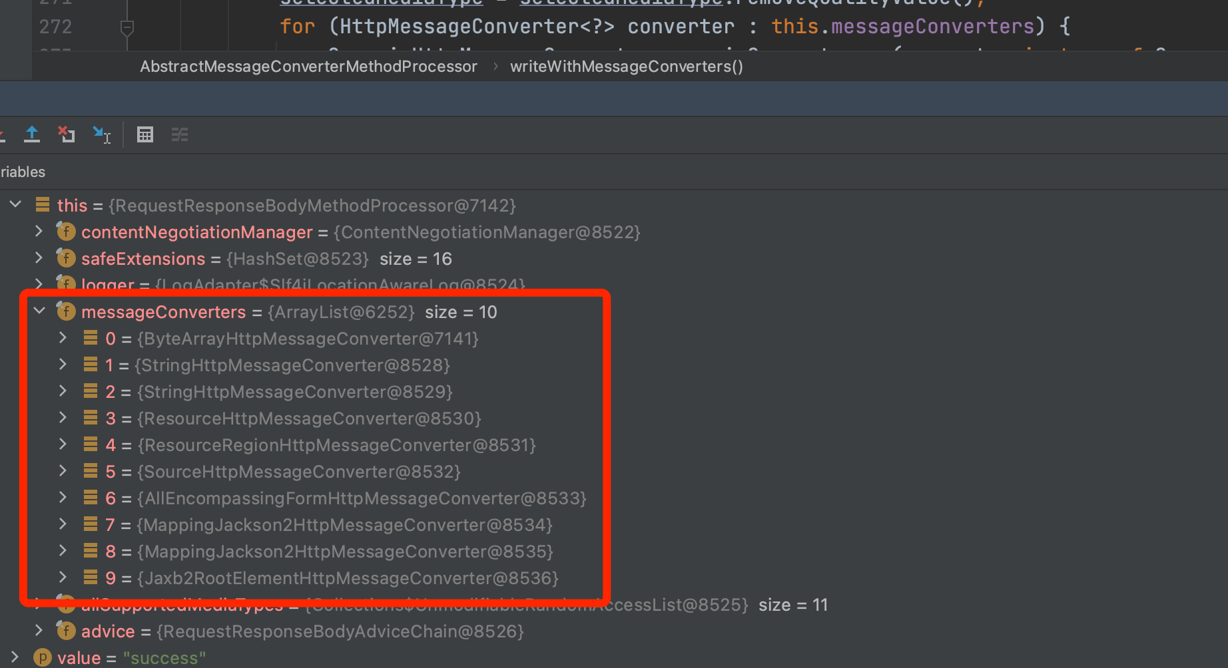Select the Jaxb2RootElementHttpMessageConverter@8536 entry

tap(614, 578)
